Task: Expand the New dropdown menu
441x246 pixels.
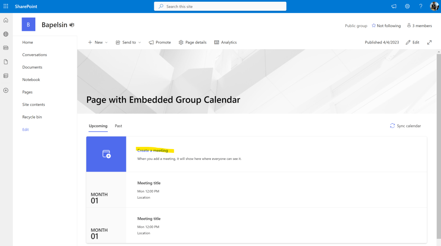Action: (x=98, y=42)
